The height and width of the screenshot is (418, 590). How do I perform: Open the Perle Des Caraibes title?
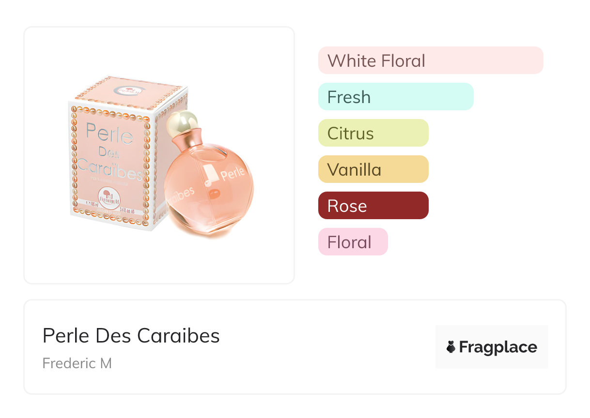pyautogui.click(x=131, y=335)
